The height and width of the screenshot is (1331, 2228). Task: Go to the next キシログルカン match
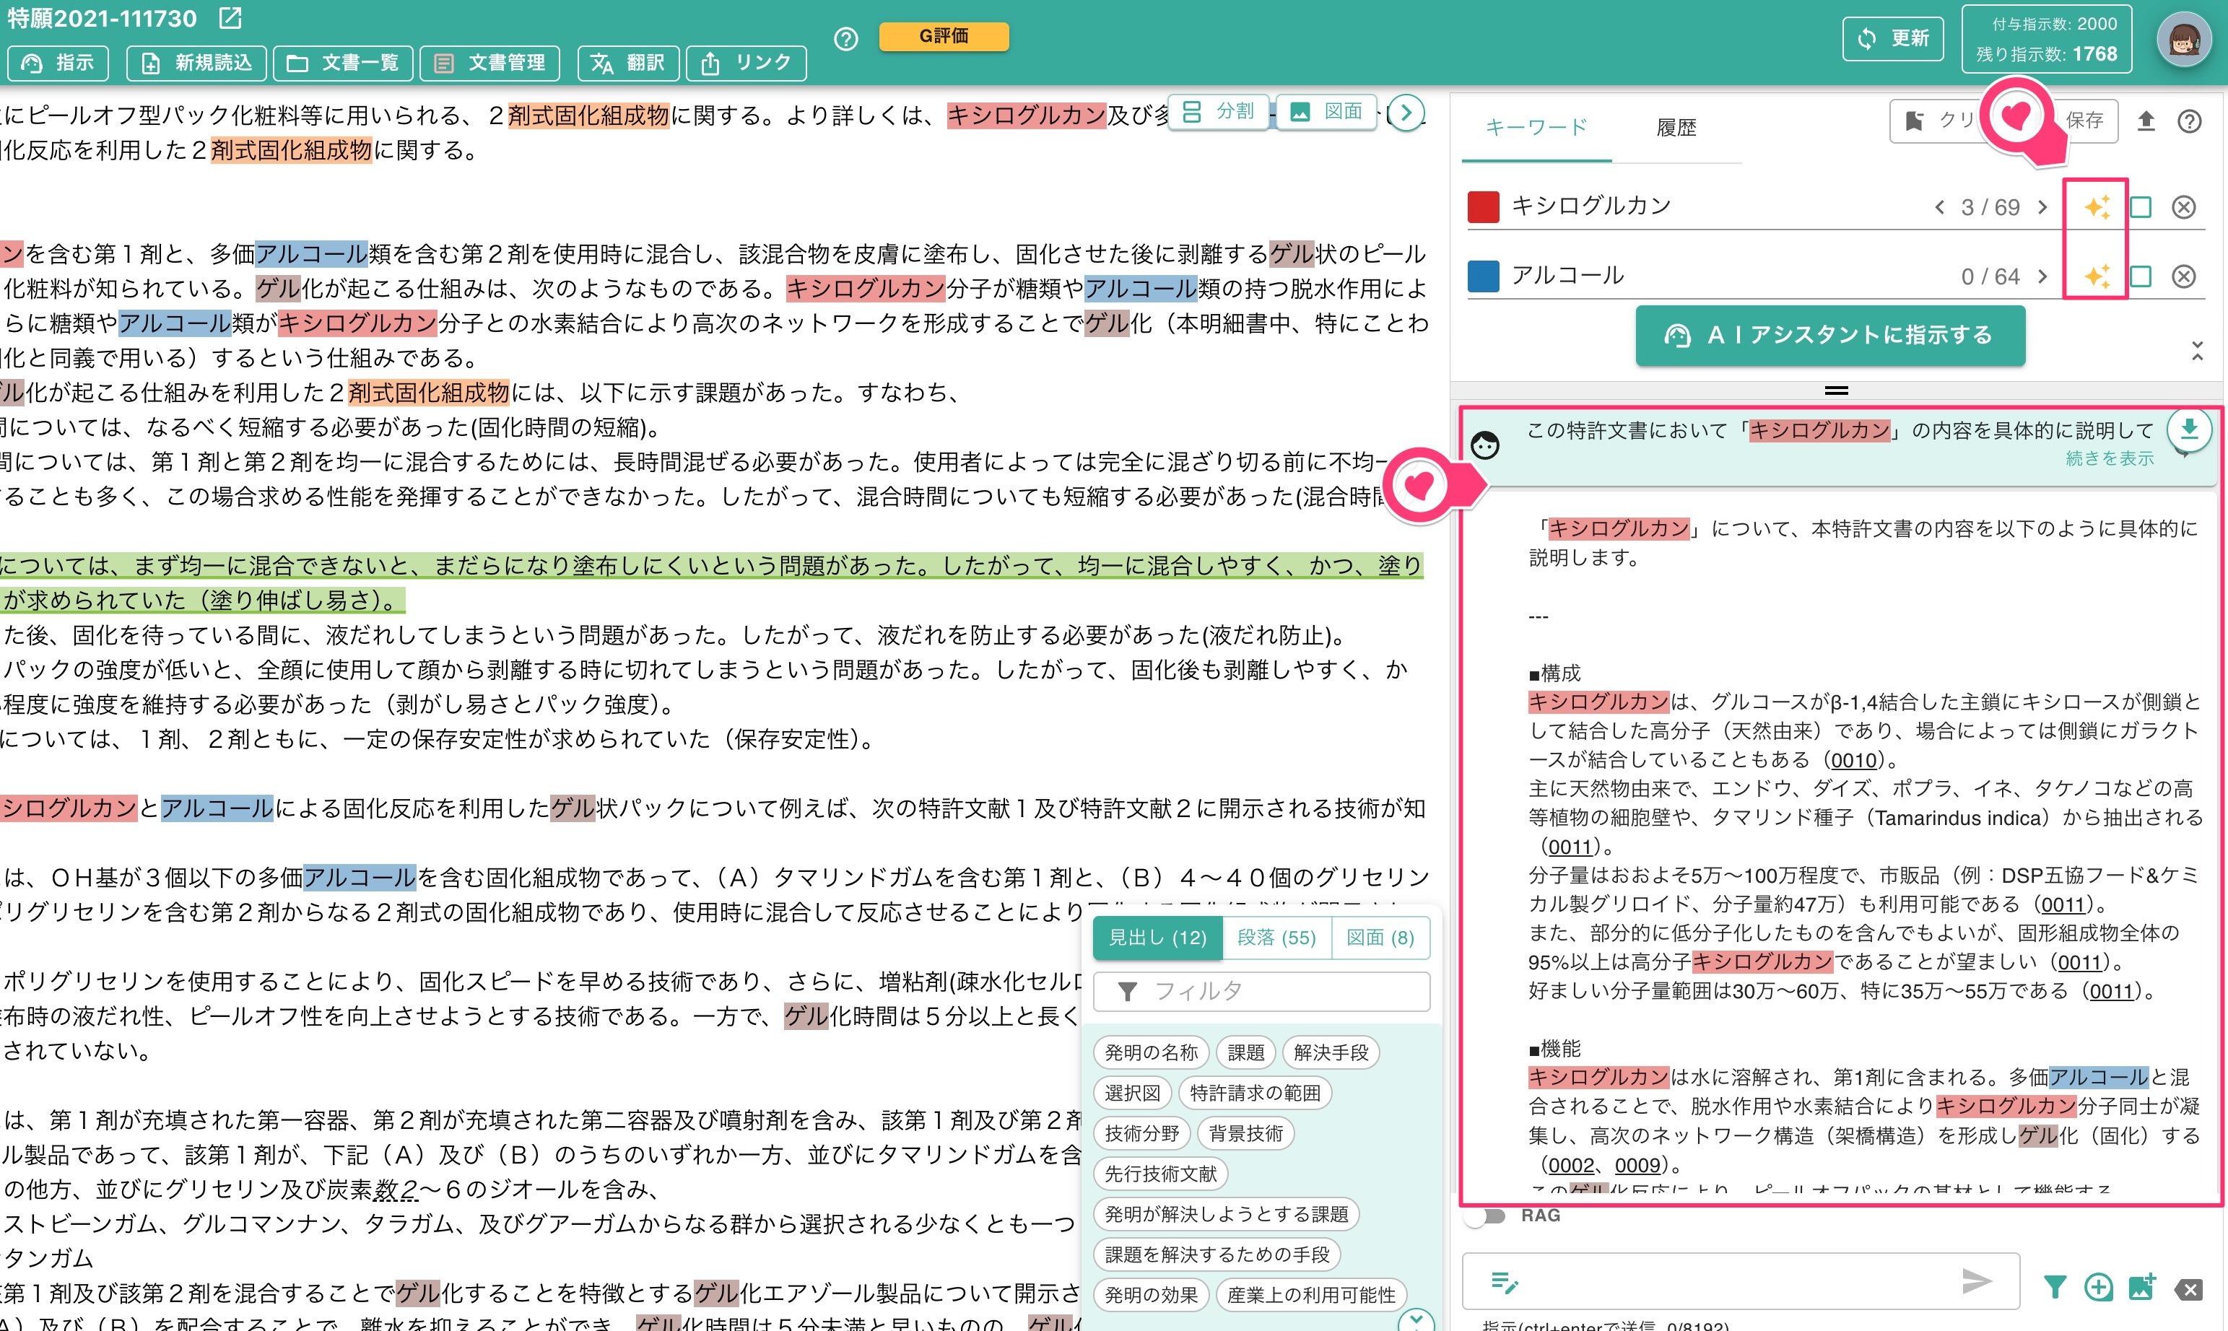2042,207
